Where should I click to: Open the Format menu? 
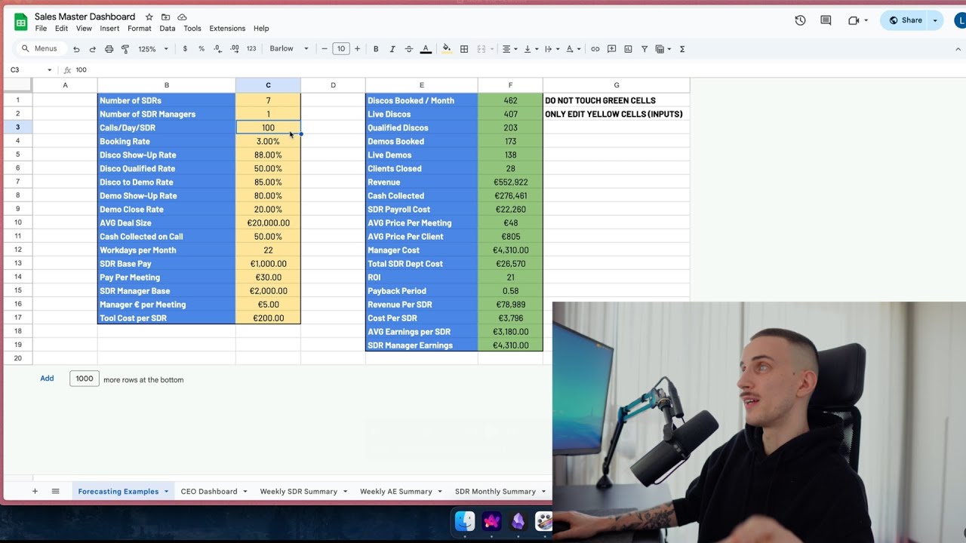[x=140, y=29]
